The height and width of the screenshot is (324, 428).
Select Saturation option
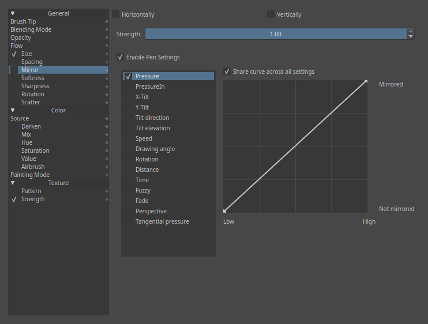coord(36,151)
